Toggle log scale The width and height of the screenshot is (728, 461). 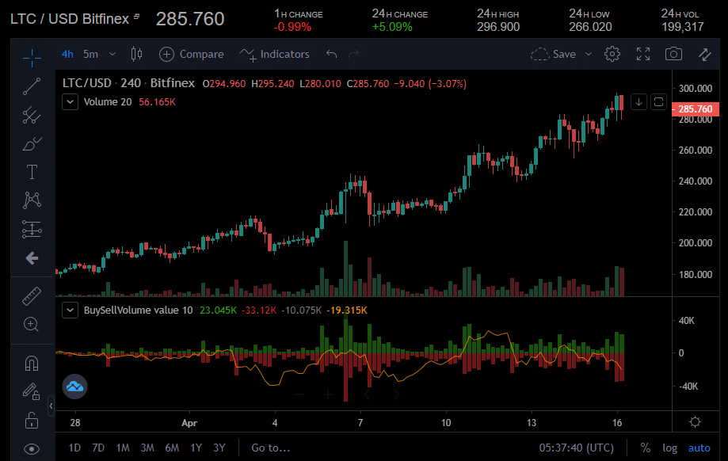coord(669,448)
